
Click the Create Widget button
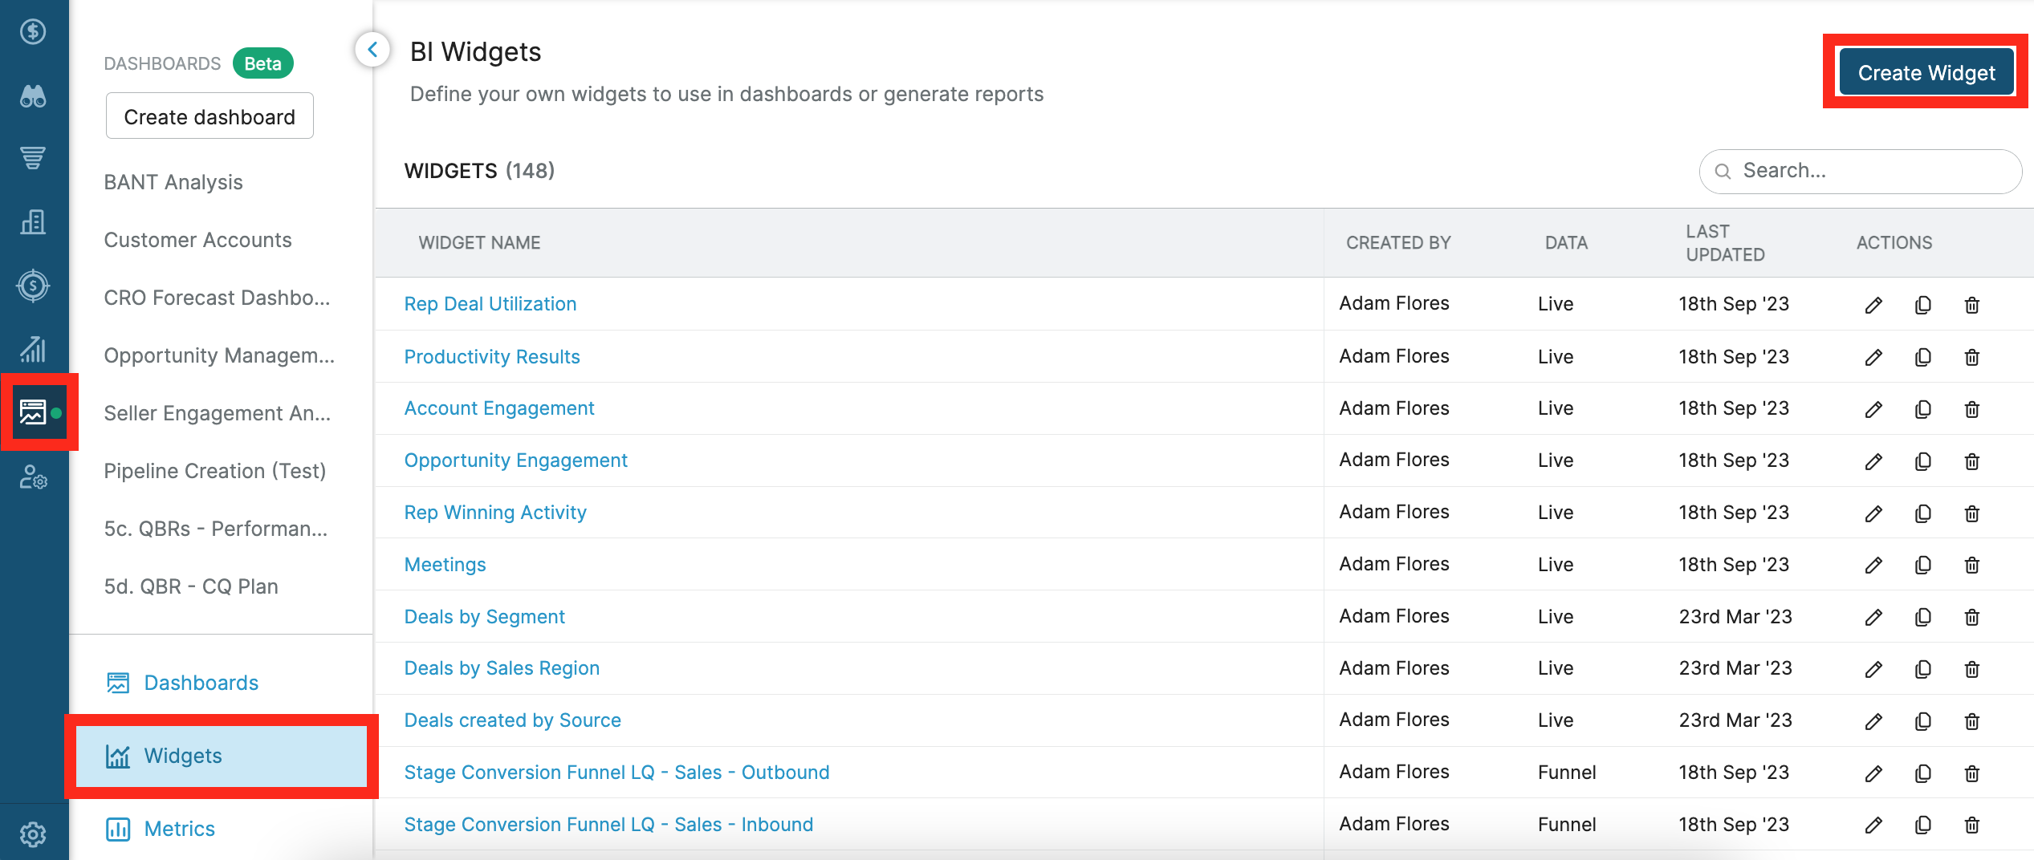pyautogui.click(x=1926, y=72)
